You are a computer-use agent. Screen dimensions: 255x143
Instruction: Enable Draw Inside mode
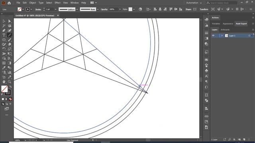[x=10, y=104]
